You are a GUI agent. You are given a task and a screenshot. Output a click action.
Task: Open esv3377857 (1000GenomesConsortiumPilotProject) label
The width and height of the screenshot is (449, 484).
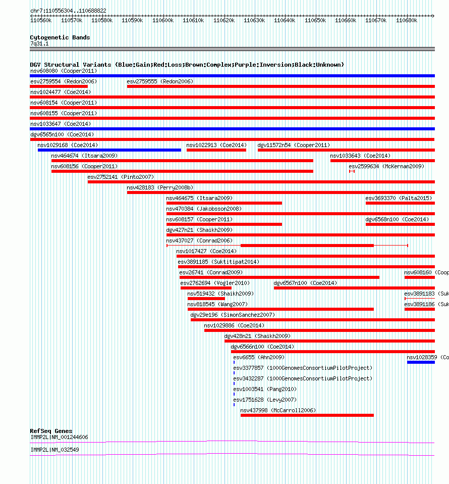(x=303, y=368)
